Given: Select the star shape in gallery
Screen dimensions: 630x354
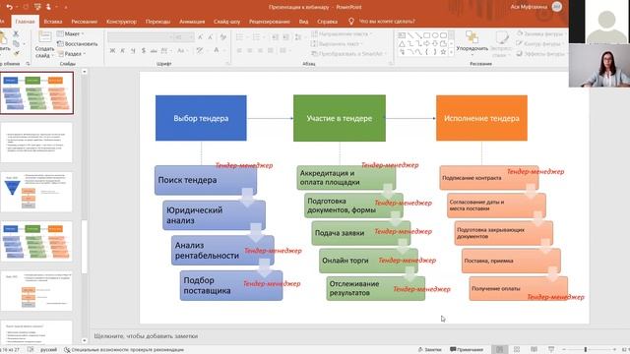Looking at the screenshot, I should 444,52.
